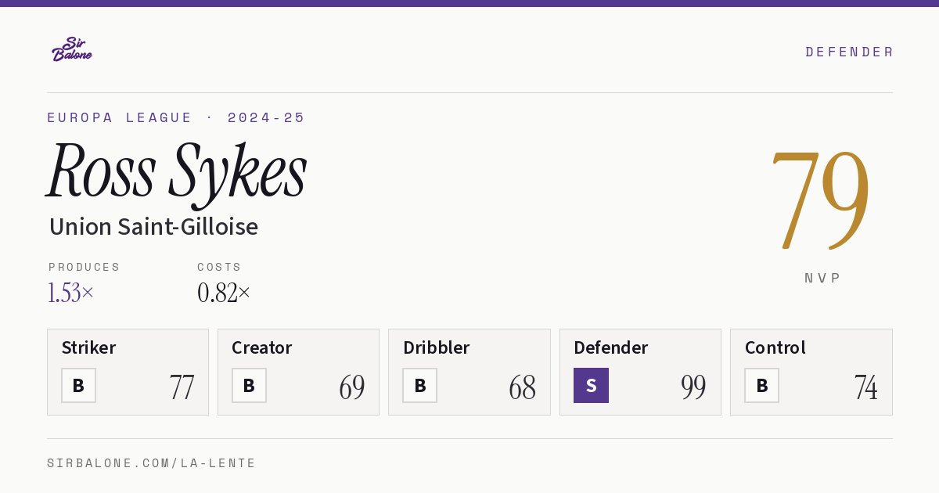Select the Control B grade badge
Screen dimensions: 939x493
761,385
